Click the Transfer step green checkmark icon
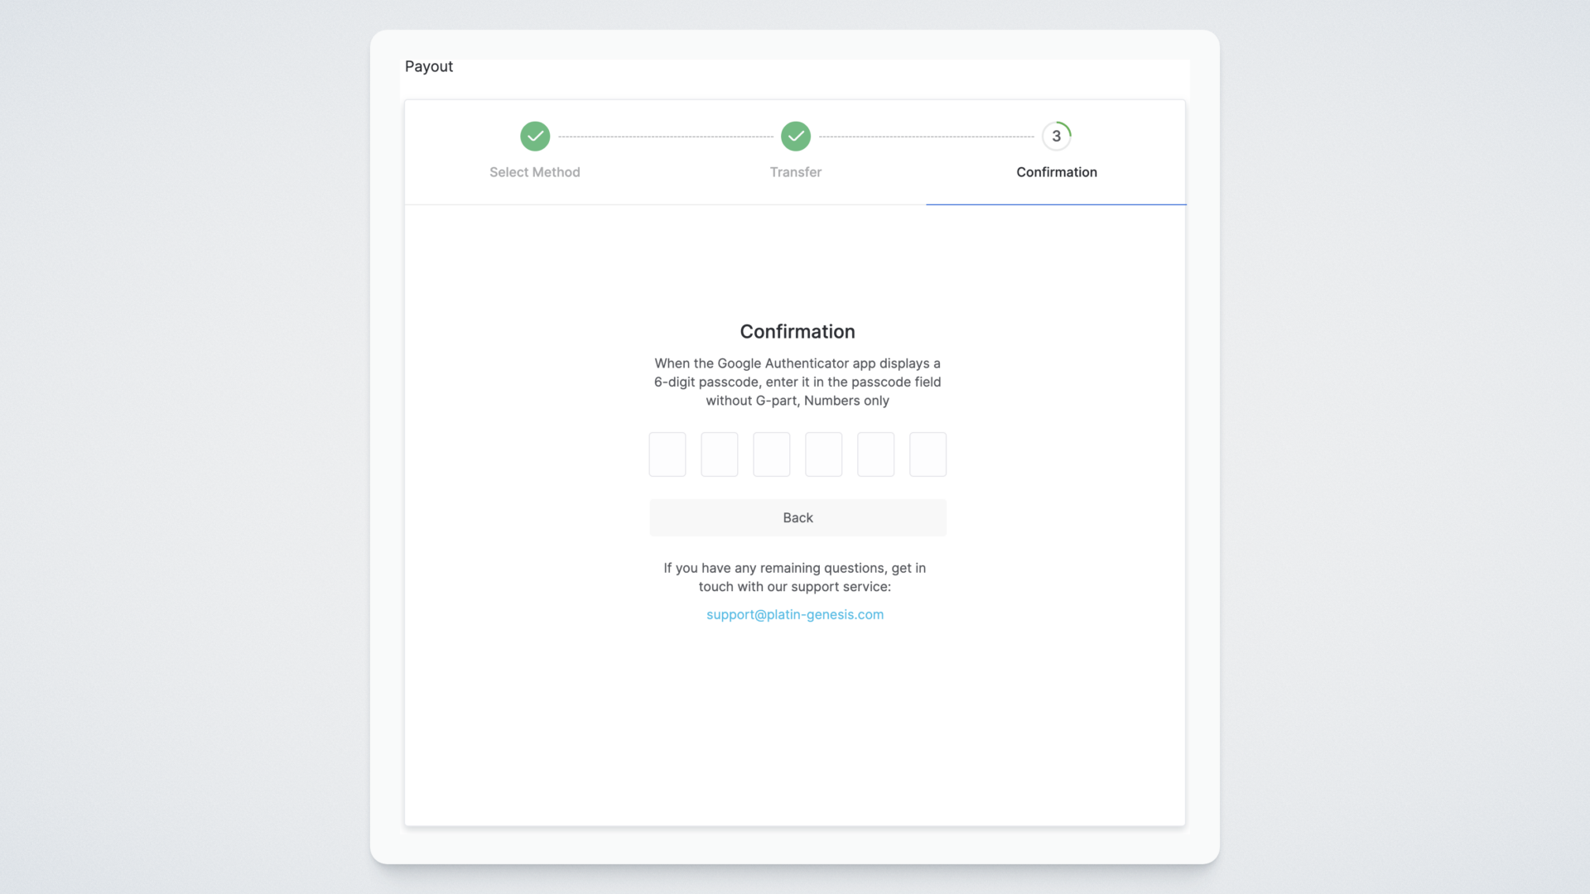The image size is (1590, 894). (796, 137)
